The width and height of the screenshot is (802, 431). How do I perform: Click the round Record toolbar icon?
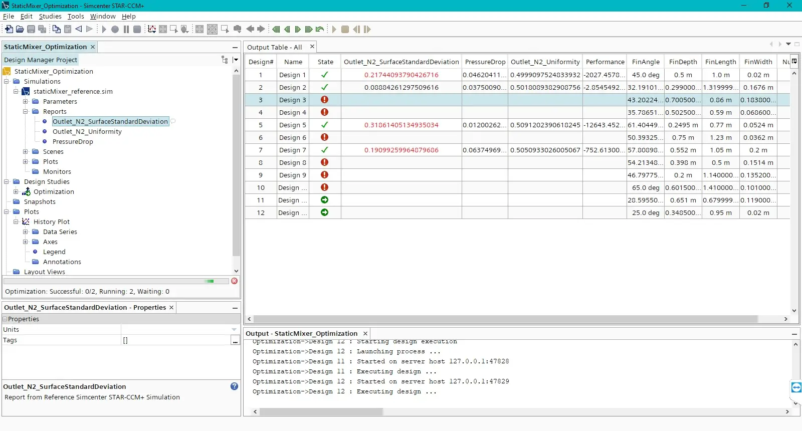115,29
